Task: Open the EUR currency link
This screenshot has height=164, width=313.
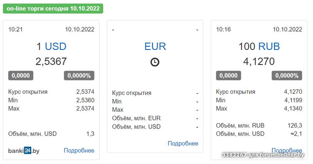Action: [155, 47]
